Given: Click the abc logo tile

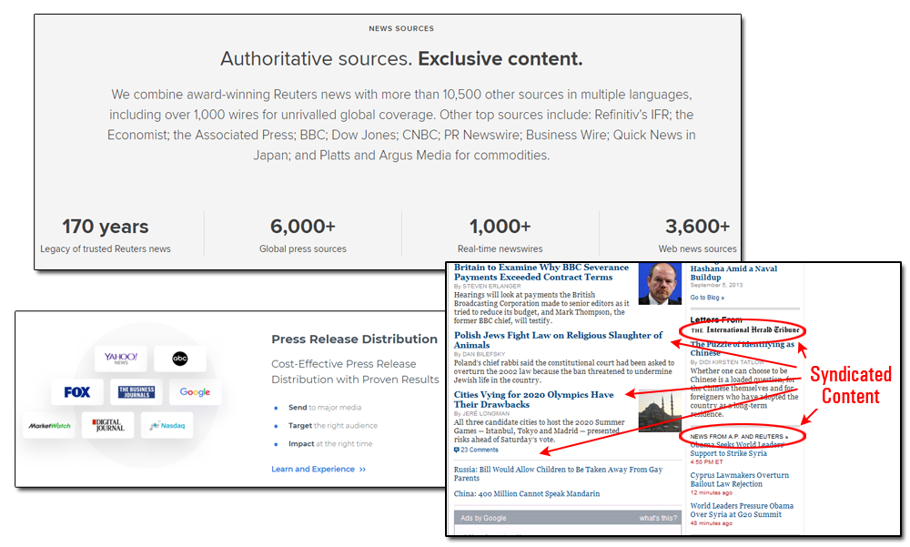Looking at the screenshot, I should pyautogui.click(x=180, y=359).
